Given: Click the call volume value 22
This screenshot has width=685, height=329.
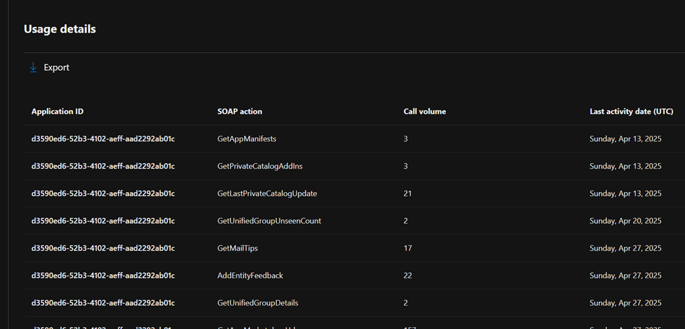Looking at the screenshot, I should pyautogui.click(x=407, y=276).
